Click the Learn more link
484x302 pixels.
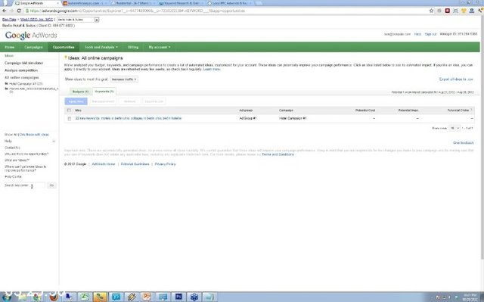coord(212,69)
